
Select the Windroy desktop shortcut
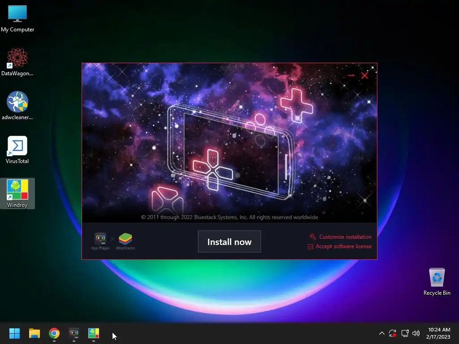17,193
